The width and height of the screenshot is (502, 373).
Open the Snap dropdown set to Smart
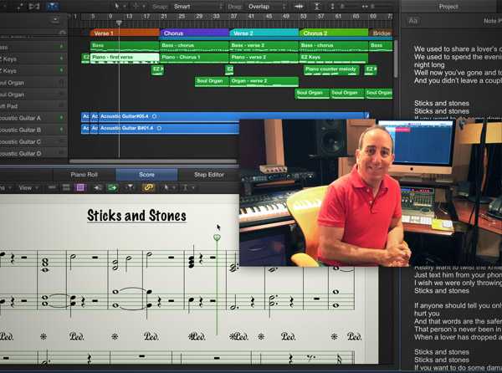(197, 7)
